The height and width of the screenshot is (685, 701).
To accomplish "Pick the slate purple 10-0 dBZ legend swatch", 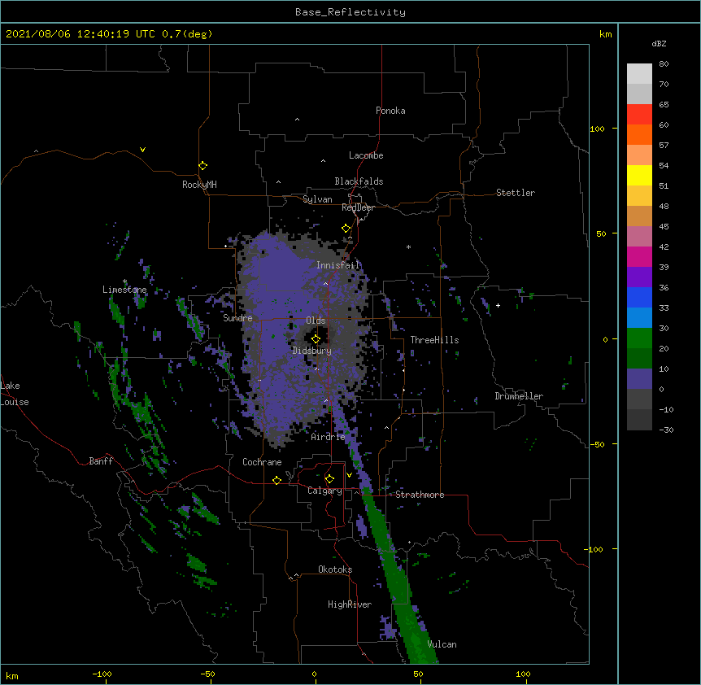I will [x=639, y=379].
